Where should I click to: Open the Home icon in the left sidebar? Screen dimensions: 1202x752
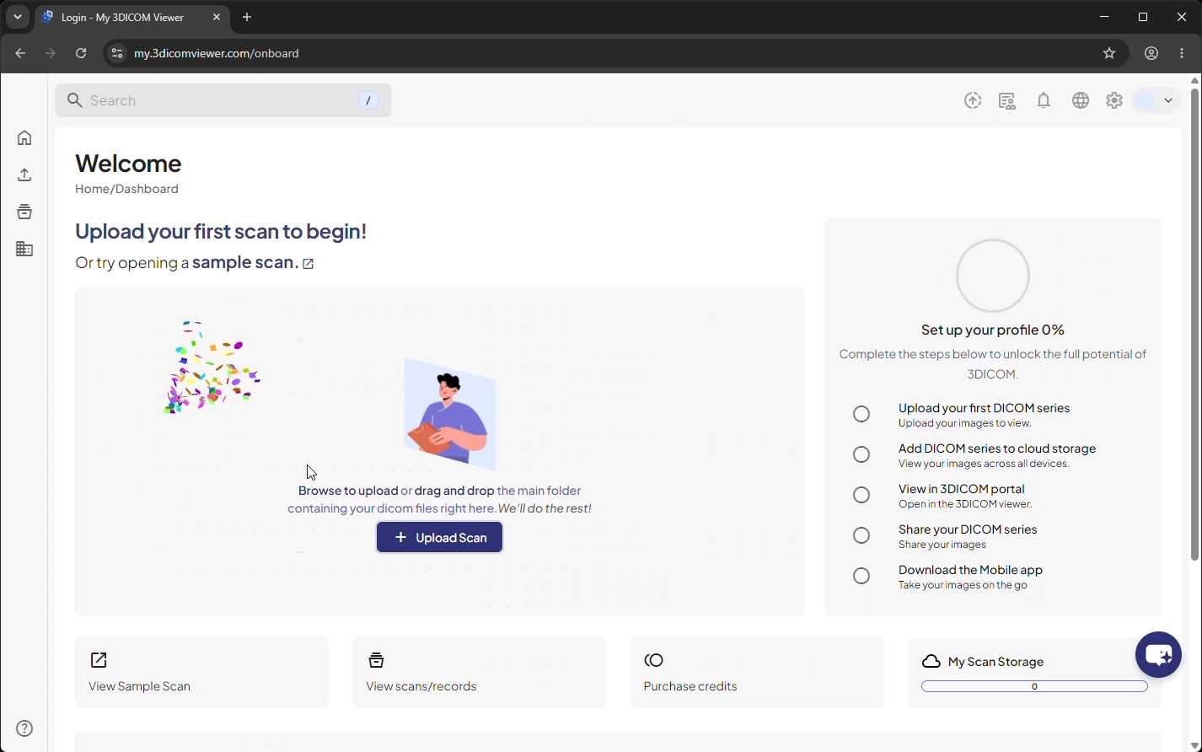[x=24, y=137]
